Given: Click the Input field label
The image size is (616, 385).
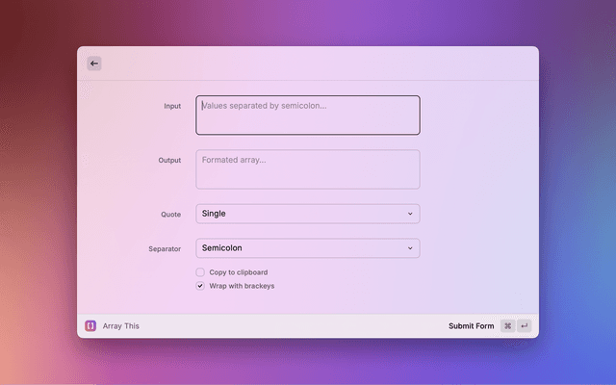Looking at the screenshot, I should point(172,106).
